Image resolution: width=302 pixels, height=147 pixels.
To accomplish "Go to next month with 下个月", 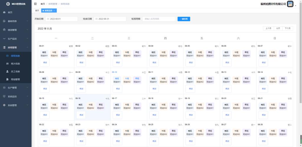I will [x=288, y=28].
